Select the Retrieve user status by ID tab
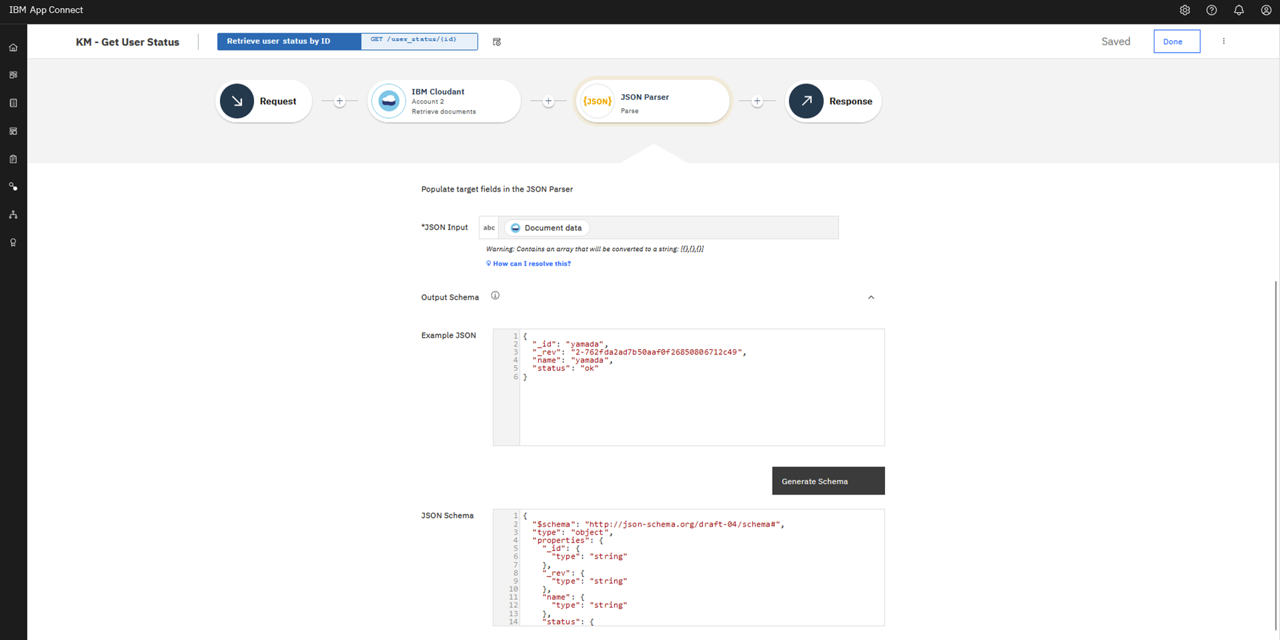The image size is (1280, 640). pyautogui.click(x=289, y=41)
